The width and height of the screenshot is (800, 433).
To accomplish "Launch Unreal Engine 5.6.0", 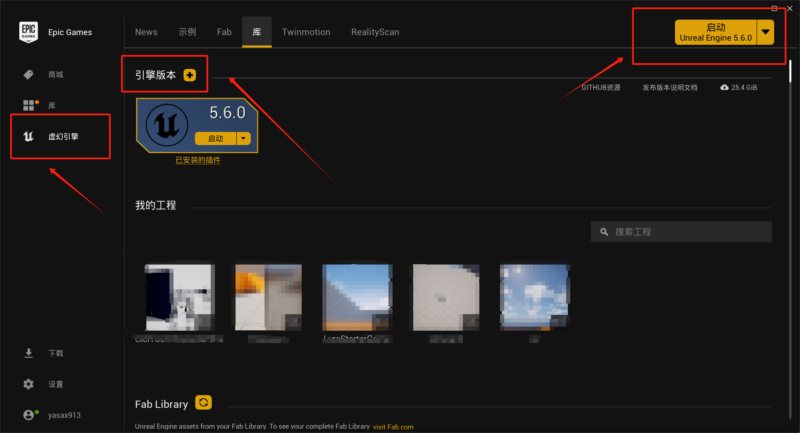I will pyautogui.click(x=716, y=32).
